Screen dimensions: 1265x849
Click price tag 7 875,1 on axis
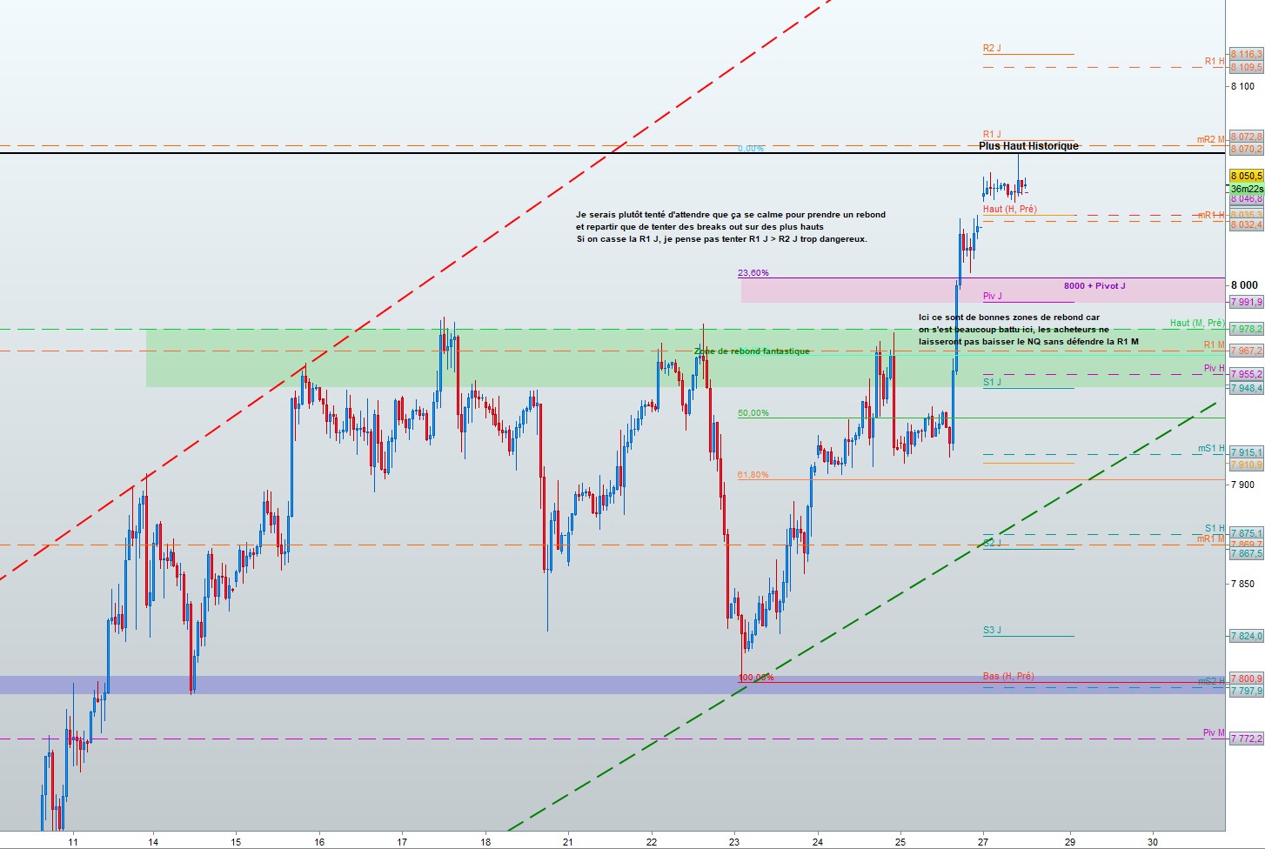tap(1246, 533)
